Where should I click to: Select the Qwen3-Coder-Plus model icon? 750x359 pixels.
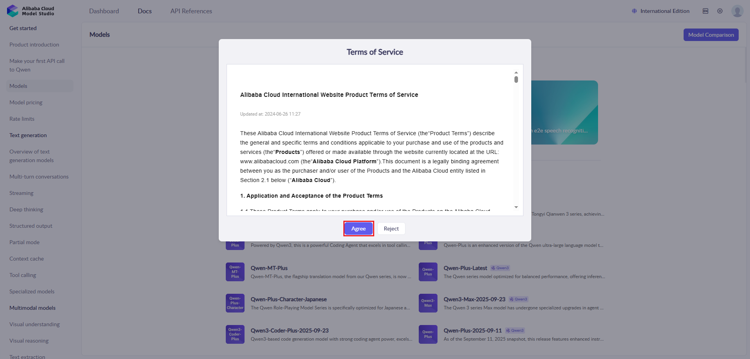pyautogui.click(x=235, y=334)
